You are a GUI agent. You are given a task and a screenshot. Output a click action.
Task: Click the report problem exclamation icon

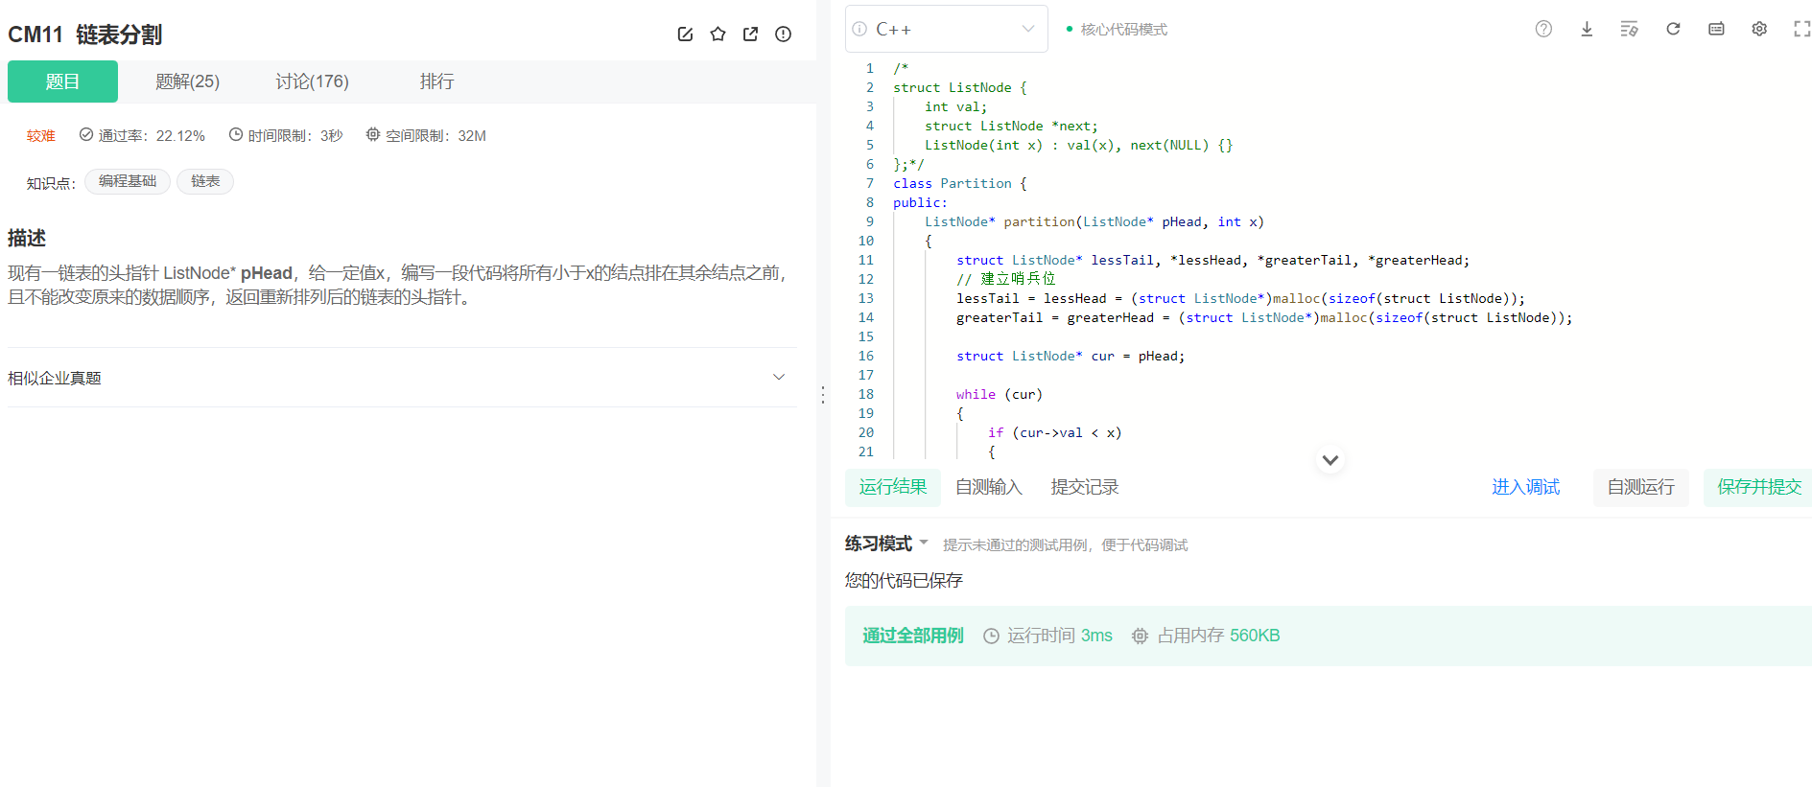(x=783, y=35)
